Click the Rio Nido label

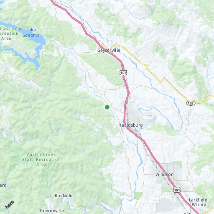(x=64, y=196)
